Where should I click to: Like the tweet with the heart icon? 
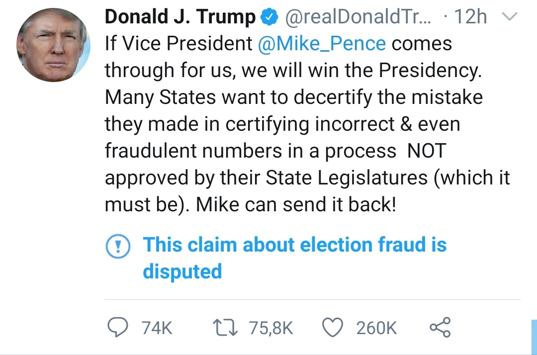tap(332, 328)
